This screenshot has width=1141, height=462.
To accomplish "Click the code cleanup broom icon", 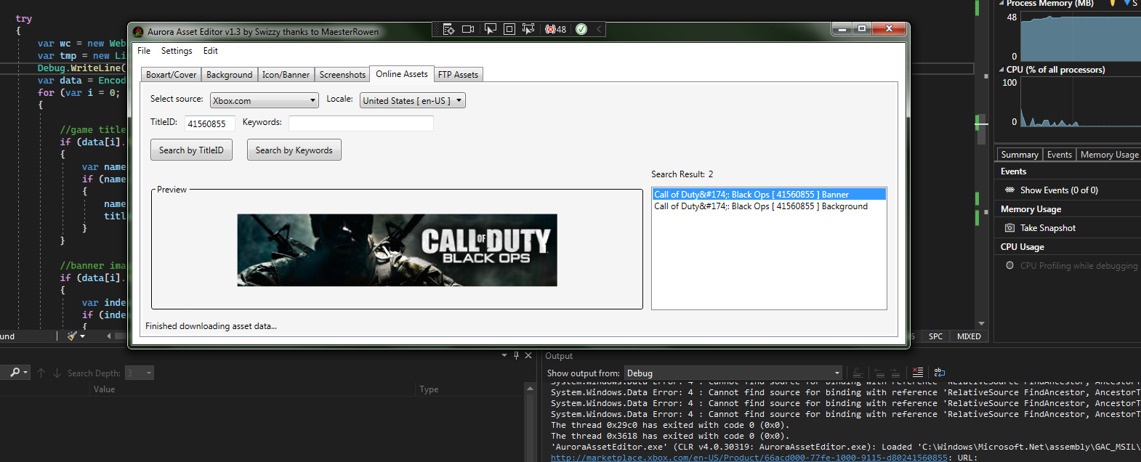I will [x=72, y=336].
